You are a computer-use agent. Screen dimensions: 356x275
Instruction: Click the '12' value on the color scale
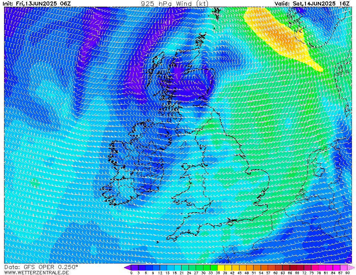(160, 273)
